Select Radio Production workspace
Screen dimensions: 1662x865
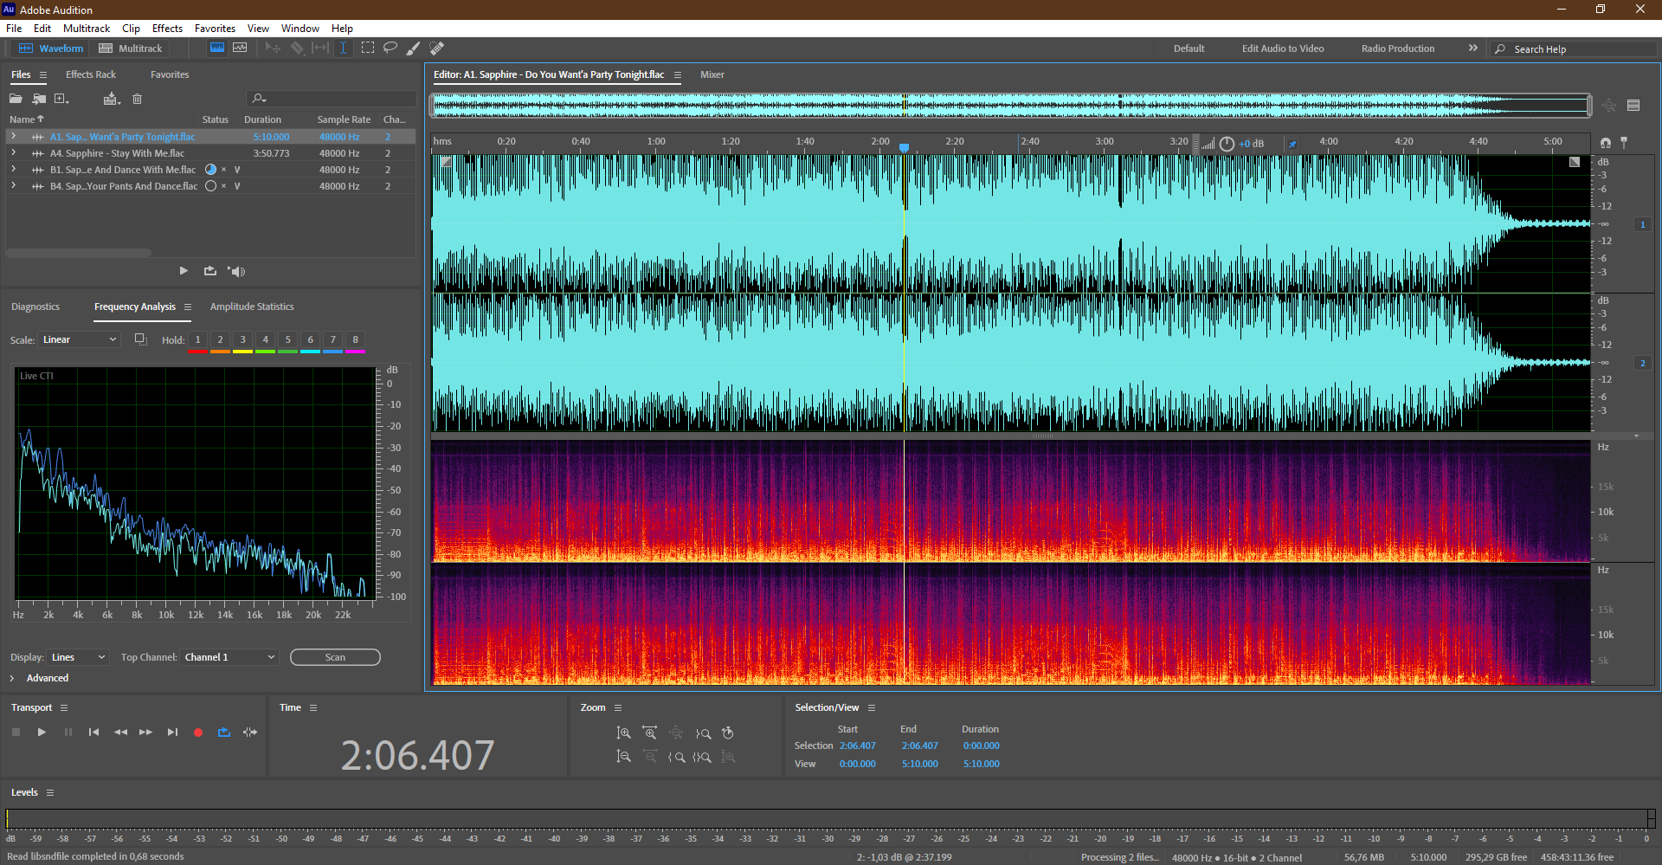click(x=1398, y=48)
